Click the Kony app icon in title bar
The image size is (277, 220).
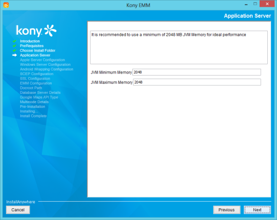6,5
